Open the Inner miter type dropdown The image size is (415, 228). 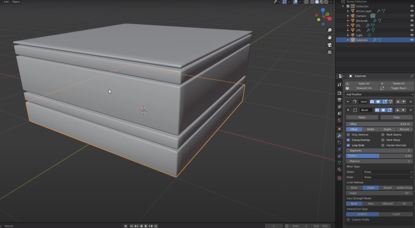388,177
